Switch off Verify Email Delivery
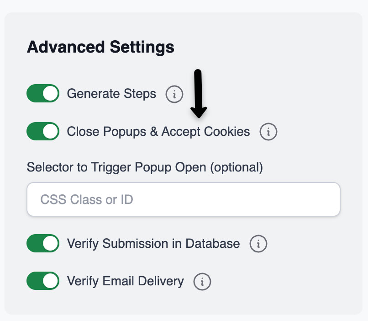The image size is (368, 321). click(x=43, y=281)
